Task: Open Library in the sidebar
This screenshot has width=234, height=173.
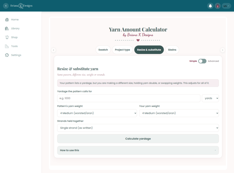Action: pyautogui.click(x=15, y=28)
